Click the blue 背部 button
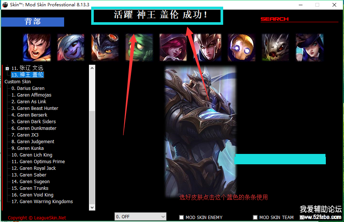The image size is (344, 222). pos(33,22)
